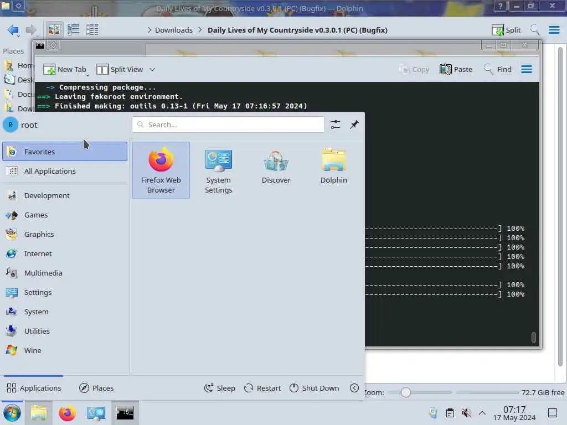Click the Konsole taskbar icon
This screenshot has width=567, height=425.
coord(125,413)
